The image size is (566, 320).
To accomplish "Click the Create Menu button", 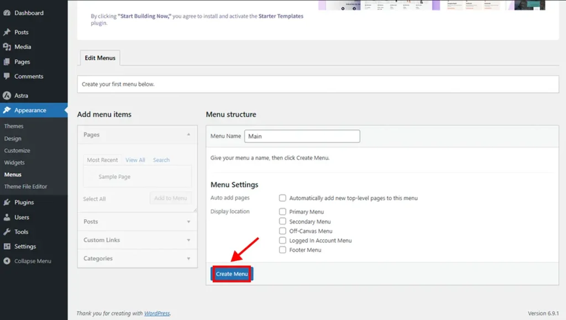I will point(231,274).
